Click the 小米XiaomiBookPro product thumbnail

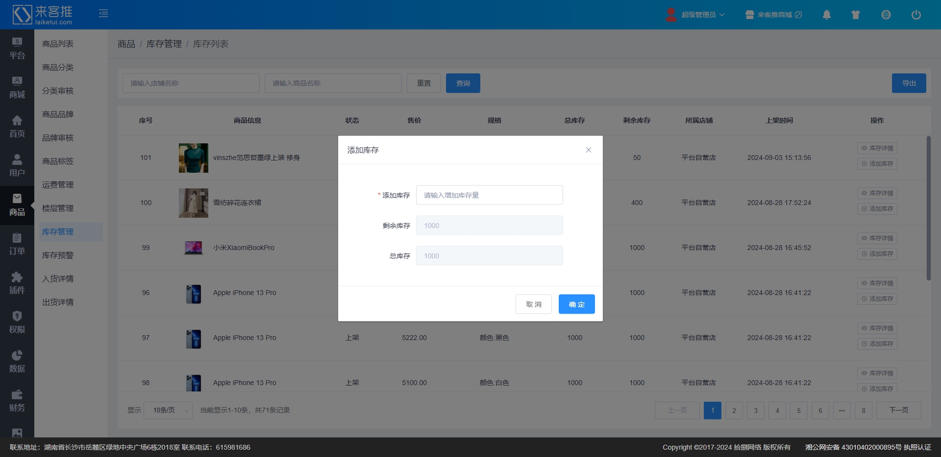194,248
